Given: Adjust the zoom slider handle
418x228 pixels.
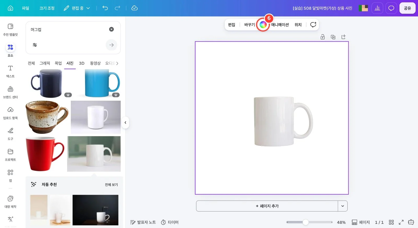Looking at the screenshot, I should coord(305,222).
